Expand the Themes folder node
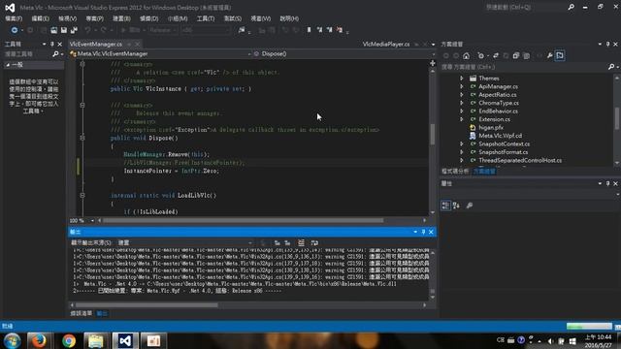The height and width of the screenshot is (349, 621). pos(462,79)
